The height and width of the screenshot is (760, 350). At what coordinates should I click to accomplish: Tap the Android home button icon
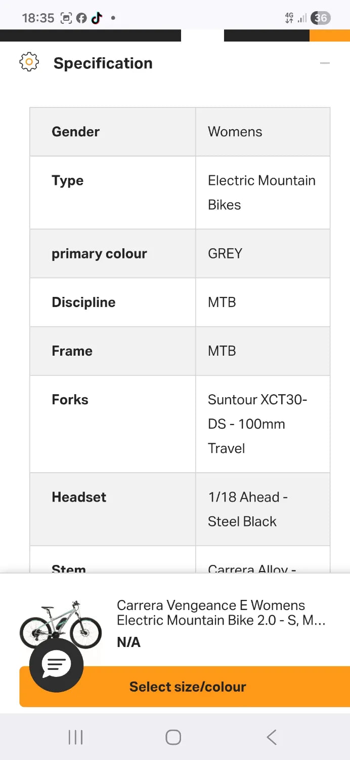pyautogui.click(x=173, y=737)
